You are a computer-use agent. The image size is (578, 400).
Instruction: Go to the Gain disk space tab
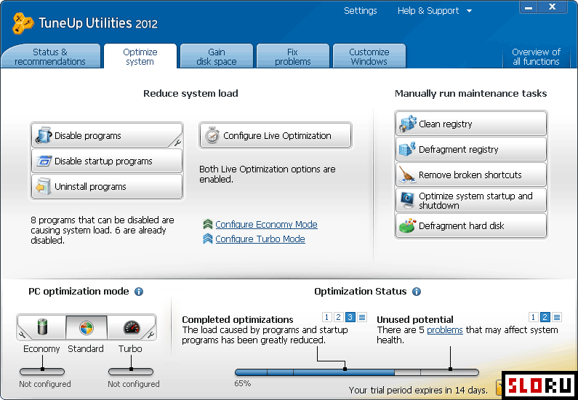tap(217, 57)
